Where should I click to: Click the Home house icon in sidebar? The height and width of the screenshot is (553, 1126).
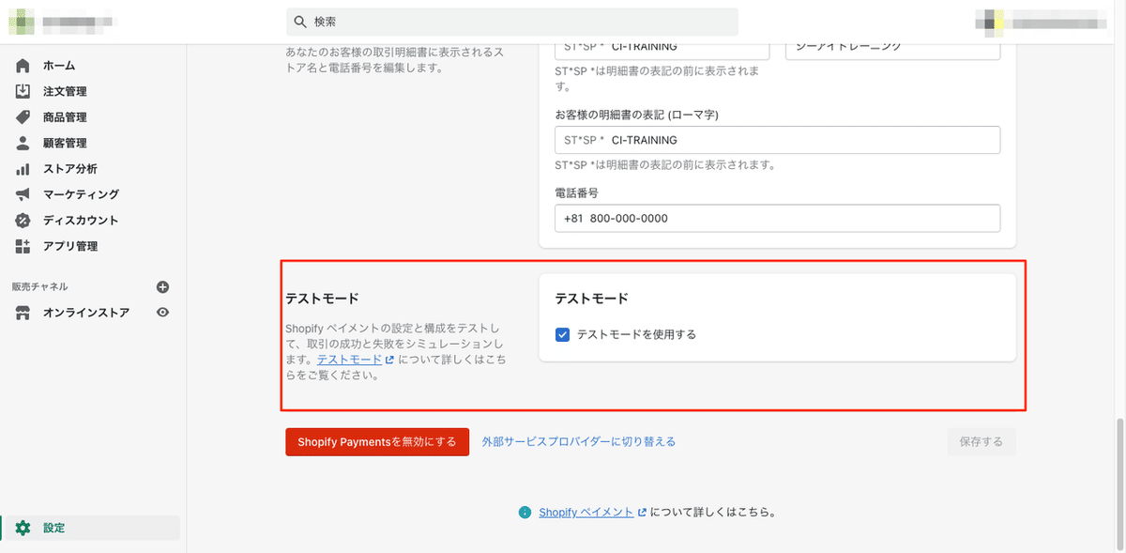[23, 66]
